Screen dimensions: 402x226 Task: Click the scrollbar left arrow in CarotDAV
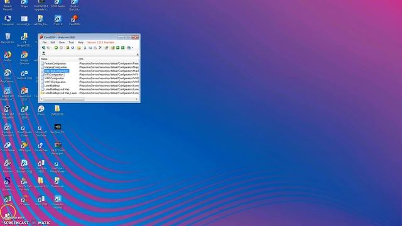[x=41, y=99]
